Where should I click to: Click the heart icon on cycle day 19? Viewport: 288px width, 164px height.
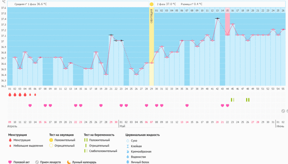pyautogui.click(x=101, y=106)
